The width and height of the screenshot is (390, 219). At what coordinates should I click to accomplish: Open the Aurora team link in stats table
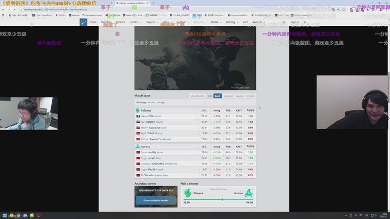tap(145, 147)
